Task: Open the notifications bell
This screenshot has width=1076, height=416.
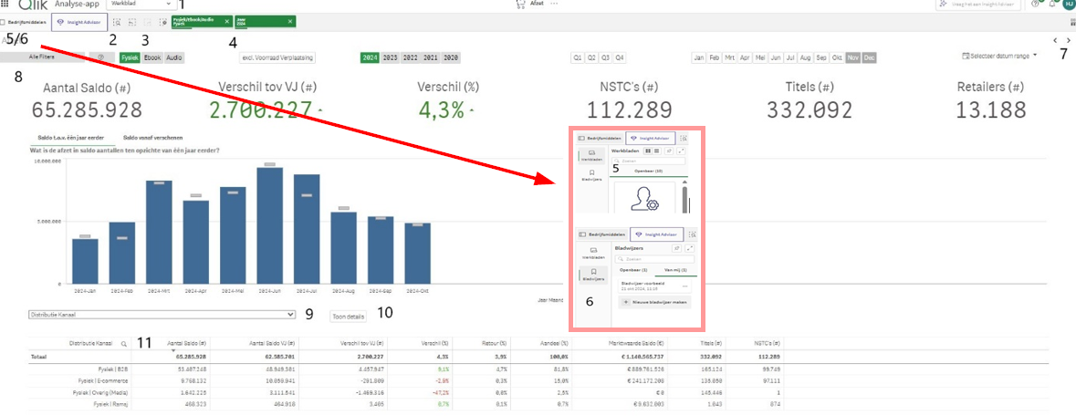Action: 1052,4
